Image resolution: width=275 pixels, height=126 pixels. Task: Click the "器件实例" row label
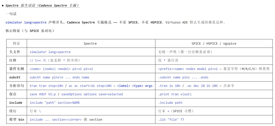[x=17, y=69]
